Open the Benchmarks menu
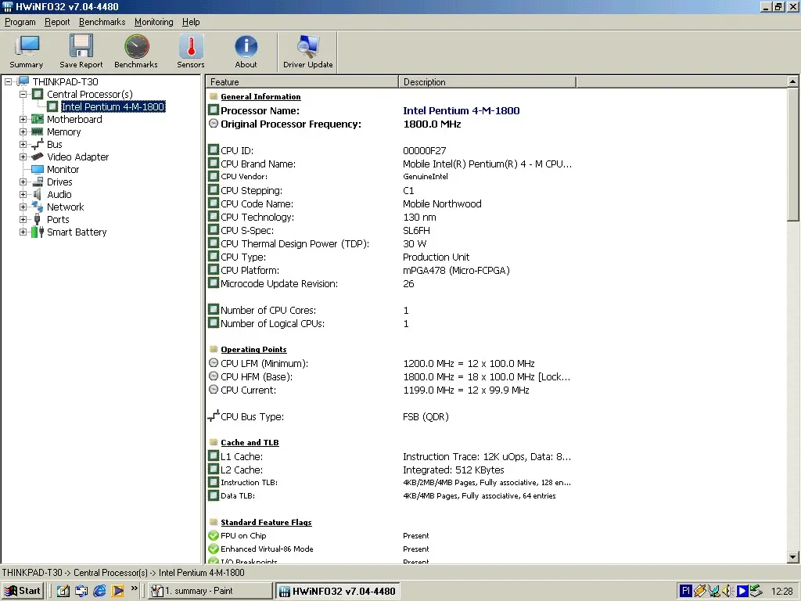Screen dimensions: 801x601 click(102, 22)
